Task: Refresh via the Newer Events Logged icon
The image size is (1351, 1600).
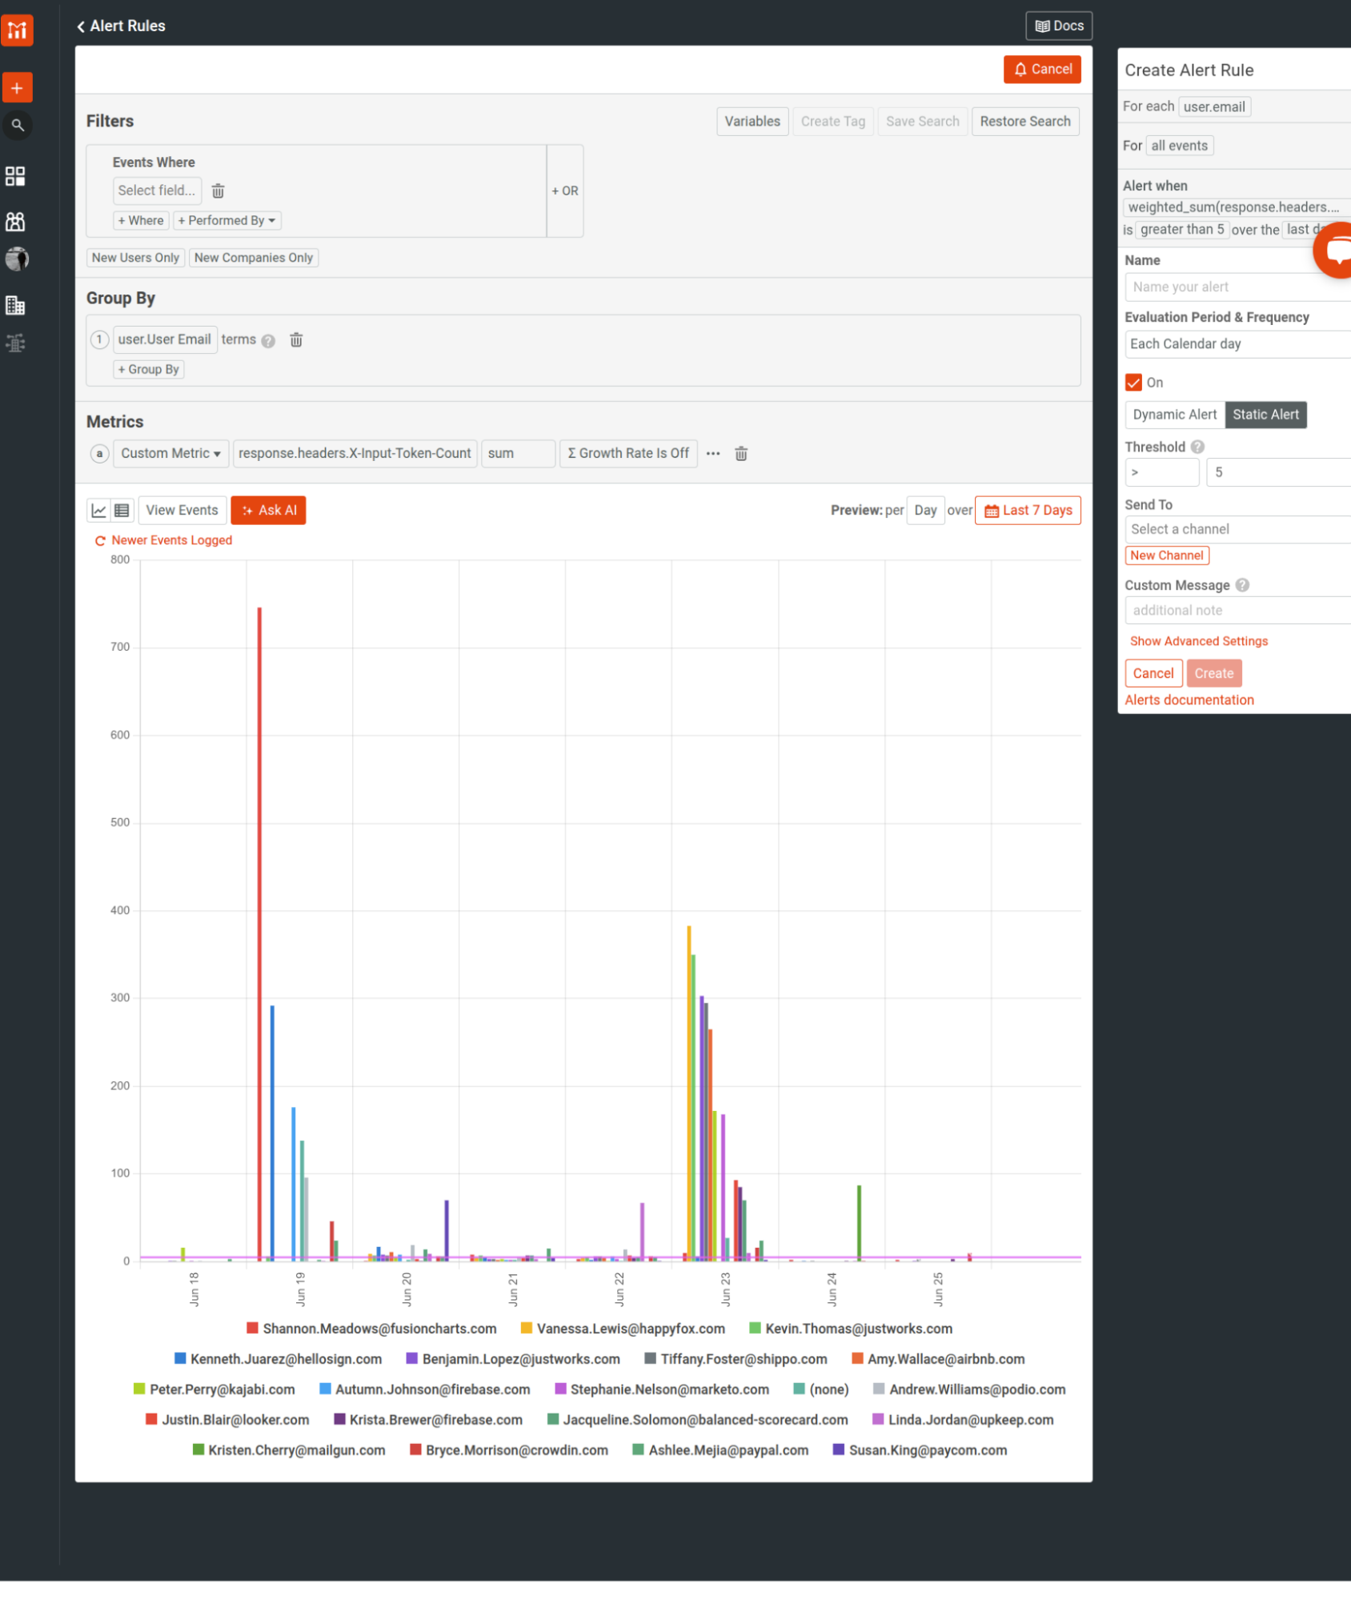Action: [x=99, y=540]
